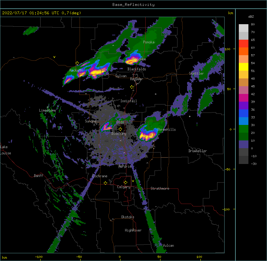
Task: Click the Base_Reflectivity title text
Action: tap(133, 5)
